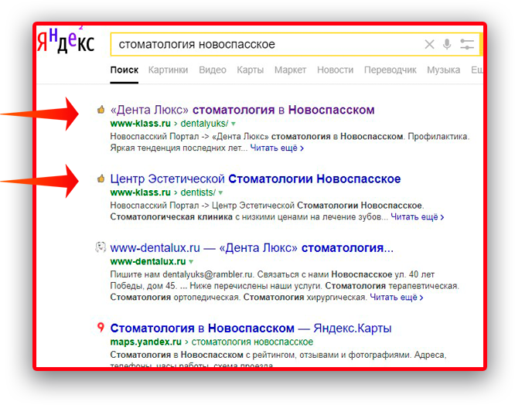The height and width of the screenshot is (405, 515).
Task: Click thumbs-up favicon next to Центр Эстетической result
Action: [x=101, y=179]
